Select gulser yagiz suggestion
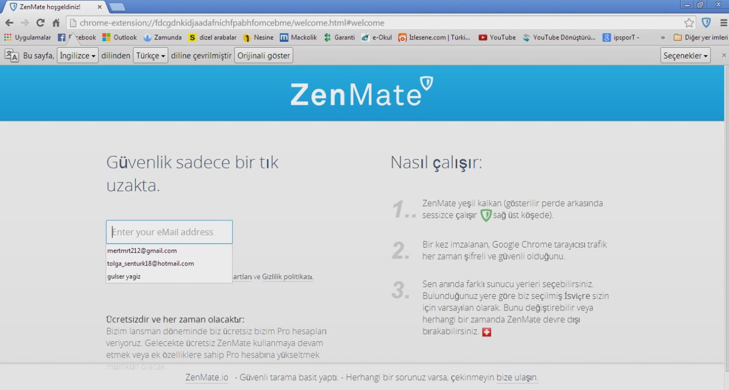This screenshot has height=390, width=729. pos(169,276)
